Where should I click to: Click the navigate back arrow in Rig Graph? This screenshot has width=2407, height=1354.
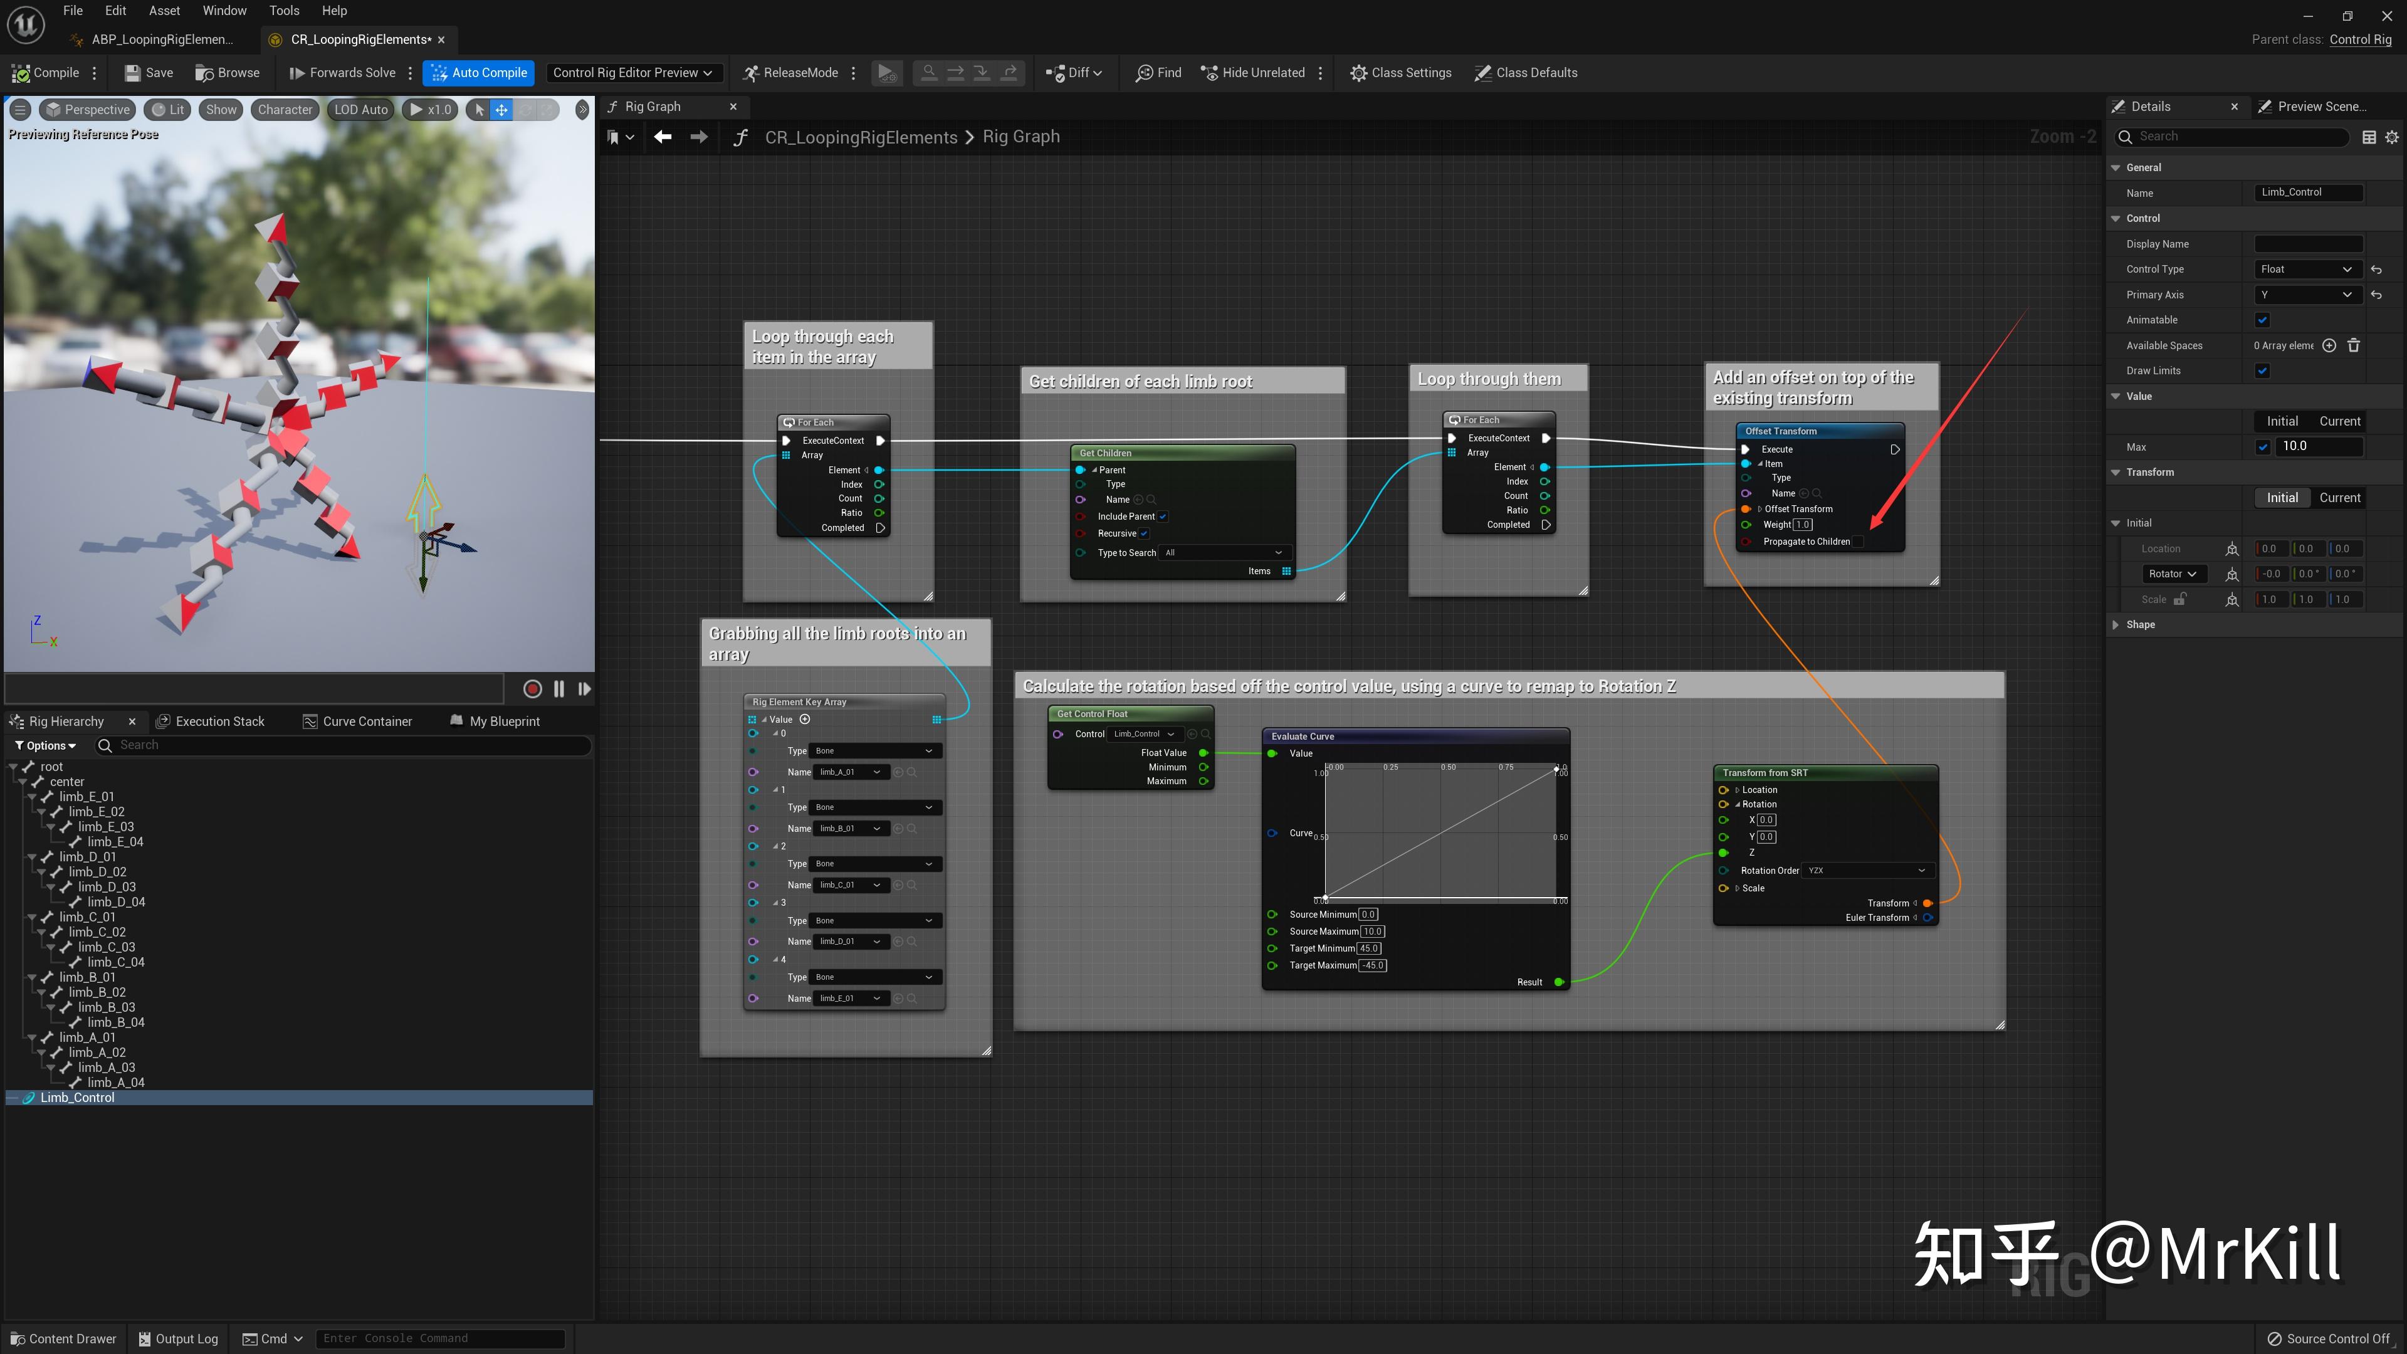(x=663, y=137)
